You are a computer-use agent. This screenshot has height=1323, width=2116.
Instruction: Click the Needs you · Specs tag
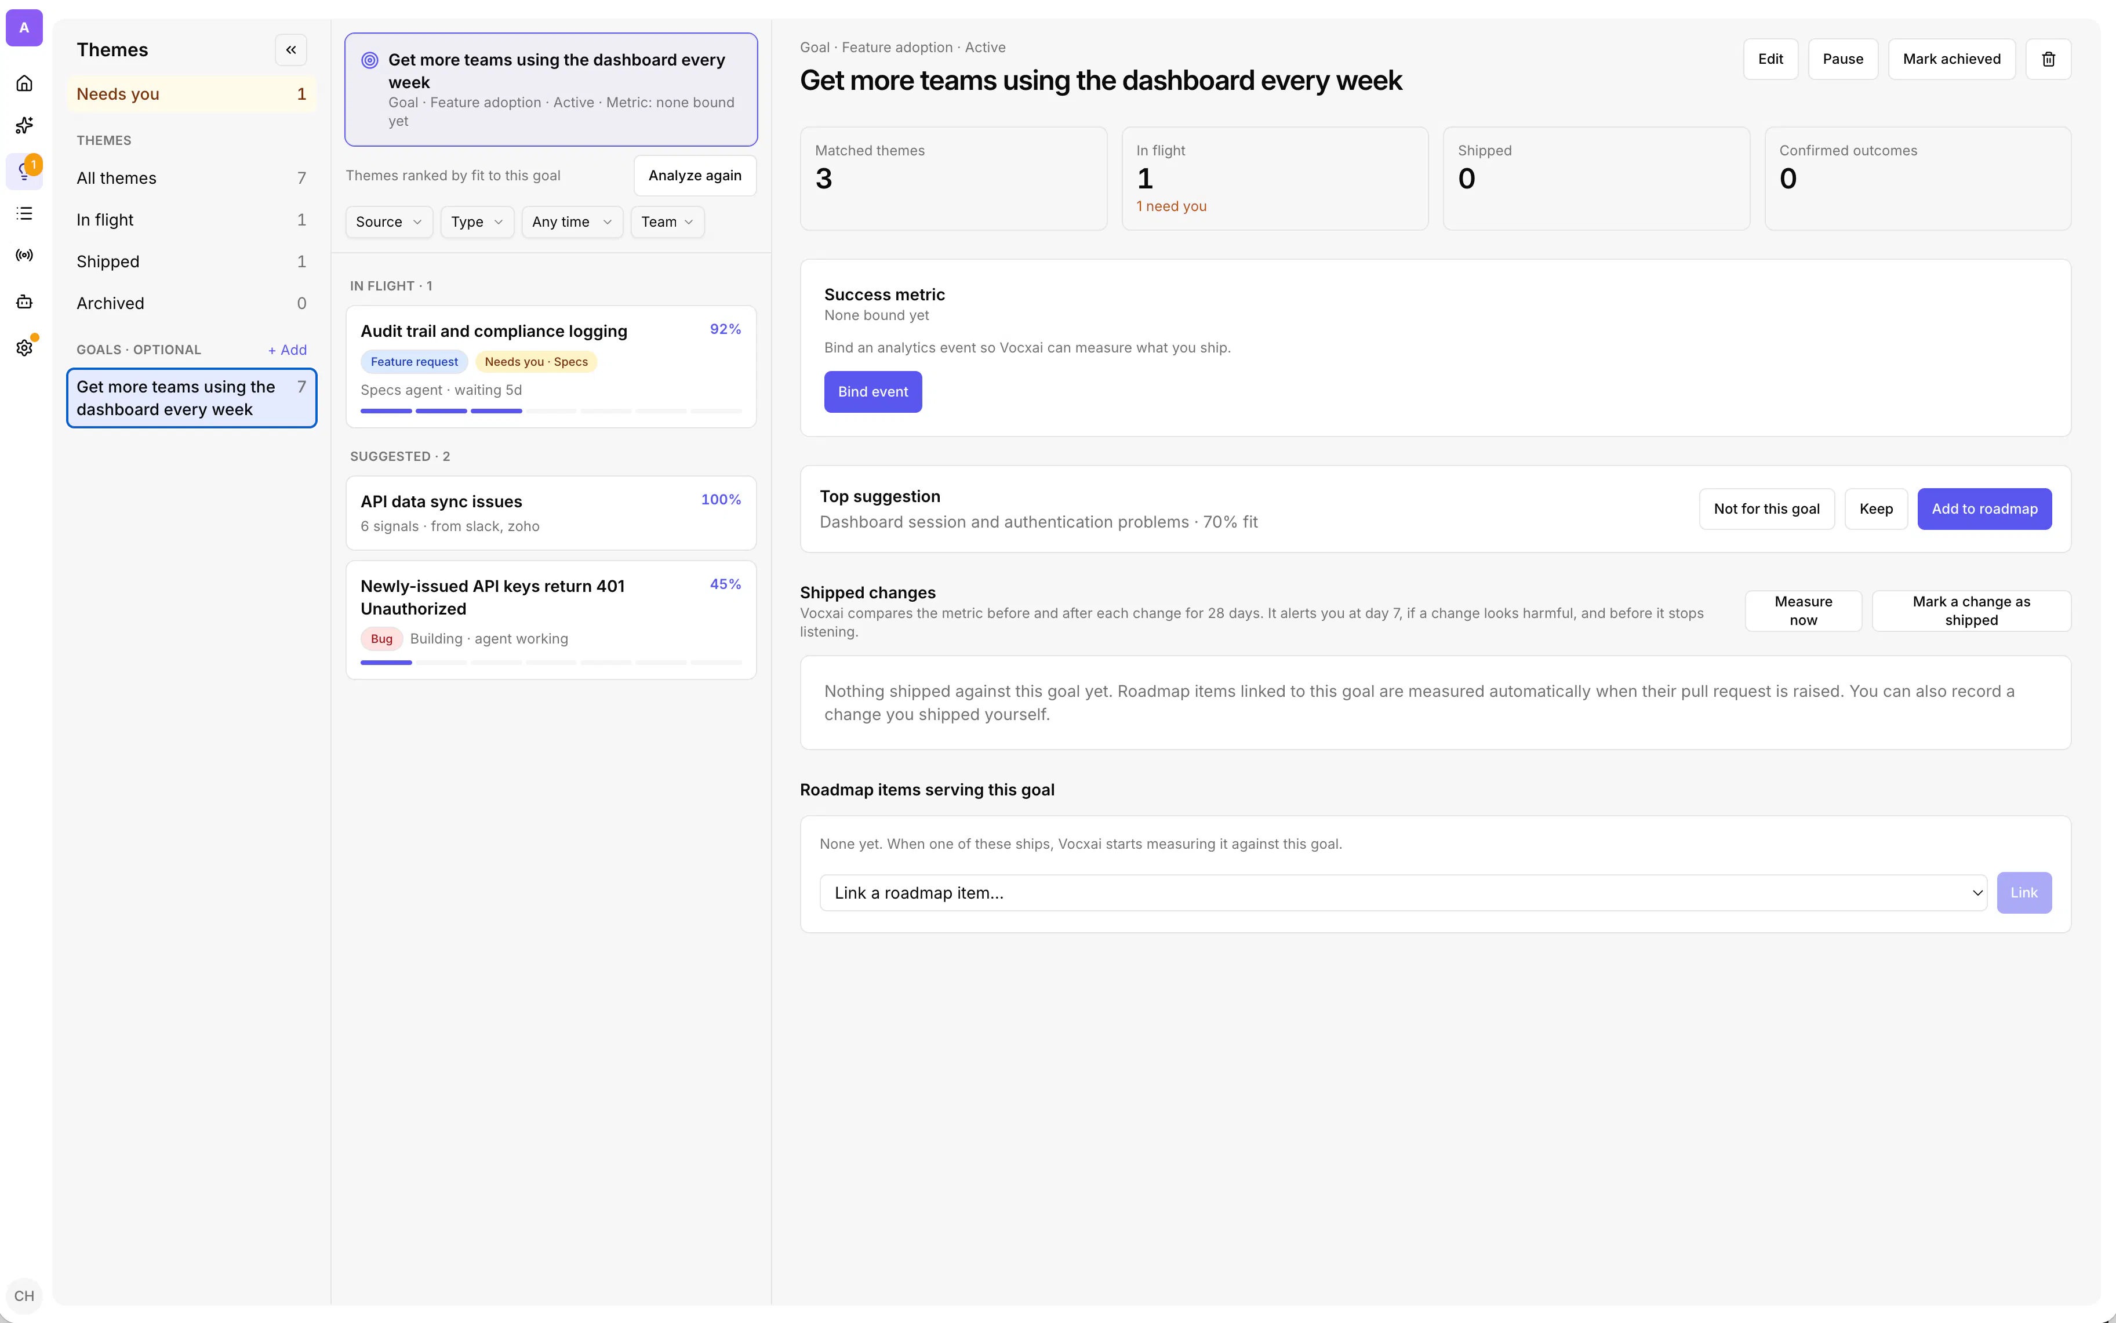point(536,362)
